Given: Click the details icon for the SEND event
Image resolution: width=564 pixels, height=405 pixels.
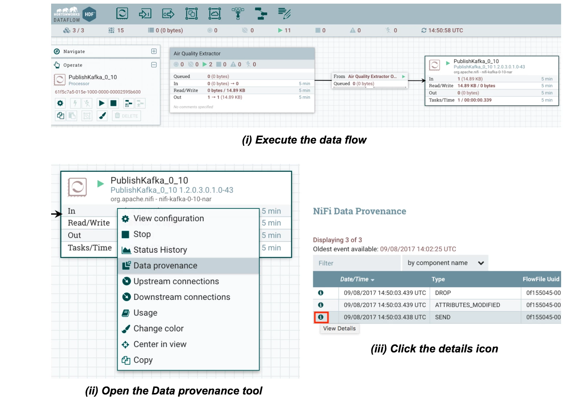Looking at the screenshot, I should coord(321,317).
